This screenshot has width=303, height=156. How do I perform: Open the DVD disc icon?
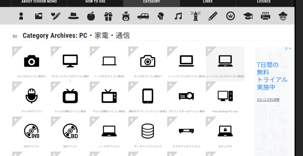(31, 131)
